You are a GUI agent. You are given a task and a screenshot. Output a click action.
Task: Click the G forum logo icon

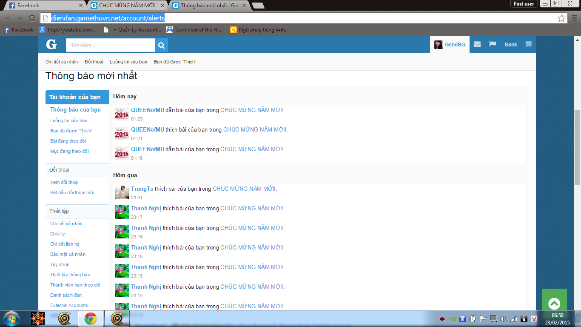tap(51, 45)
